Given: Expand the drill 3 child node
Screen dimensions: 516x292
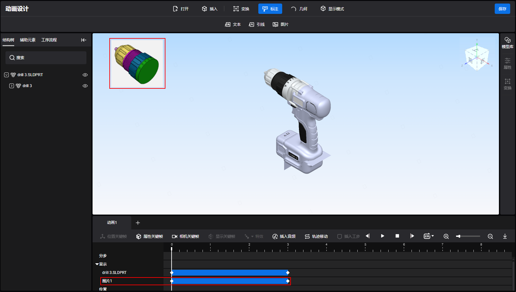Looking at the screenshot, I should pos(12,86).
